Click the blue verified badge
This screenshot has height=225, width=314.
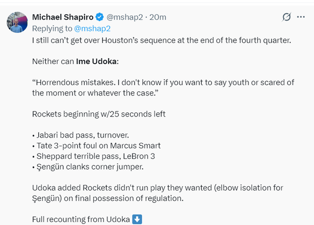[100, 17]
